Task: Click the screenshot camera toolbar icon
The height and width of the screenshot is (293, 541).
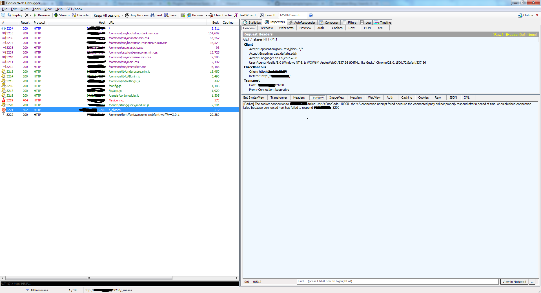Action: coord(183,15)
